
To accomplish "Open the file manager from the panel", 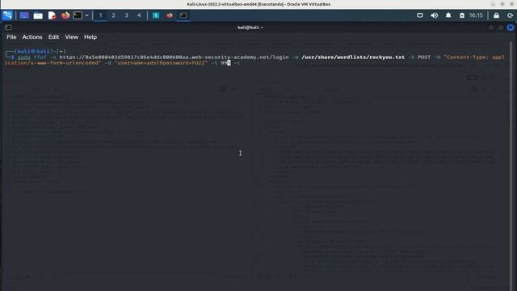I will (38, 15).
